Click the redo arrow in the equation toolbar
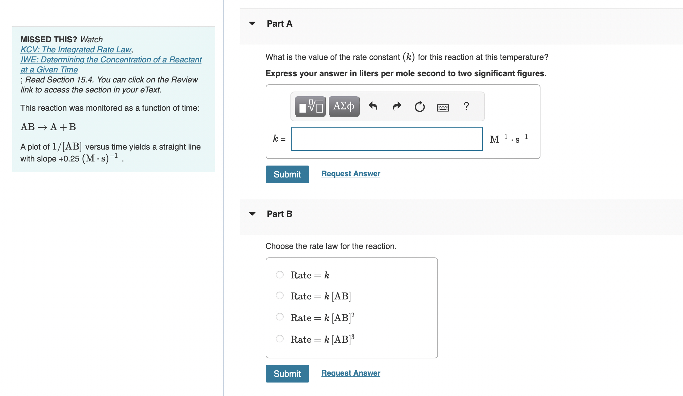Image resolution: width=683 pixels, height=396 pixels. [396, 107]
